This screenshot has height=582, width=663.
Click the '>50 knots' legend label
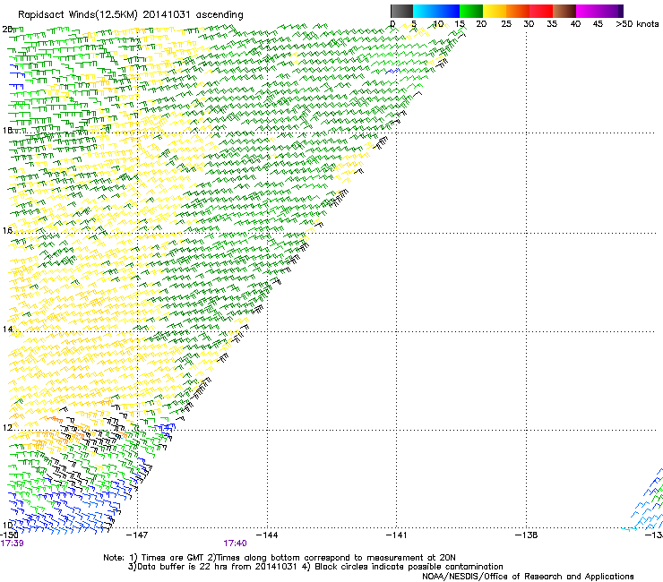coord(637,24)
